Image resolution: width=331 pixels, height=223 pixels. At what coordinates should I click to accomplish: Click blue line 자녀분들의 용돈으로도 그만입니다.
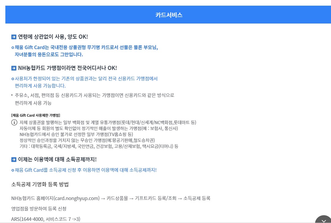click(49, 54)
